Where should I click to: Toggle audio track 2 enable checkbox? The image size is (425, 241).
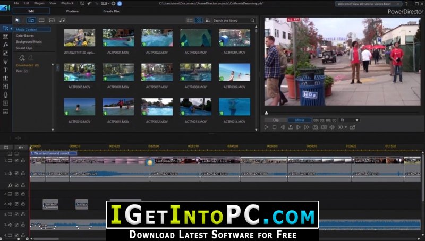[x=16, y=204]
